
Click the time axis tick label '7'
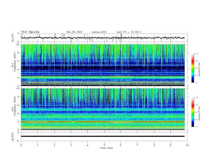pos(137,145)
